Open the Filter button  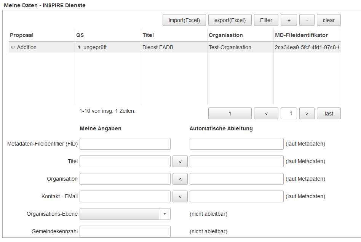(266, 20)
